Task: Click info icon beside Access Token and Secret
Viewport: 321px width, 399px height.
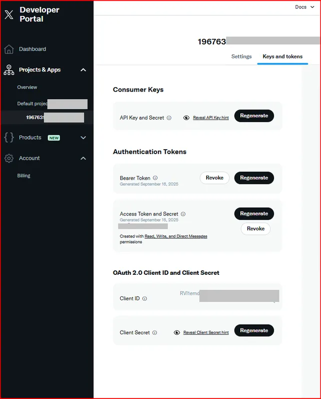Action: point(183,214)
